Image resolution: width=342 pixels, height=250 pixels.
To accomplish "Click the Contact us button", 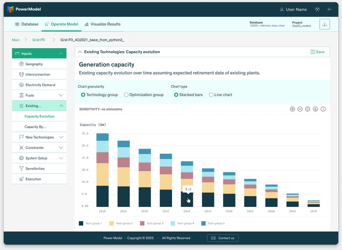I will click(223, 238).
